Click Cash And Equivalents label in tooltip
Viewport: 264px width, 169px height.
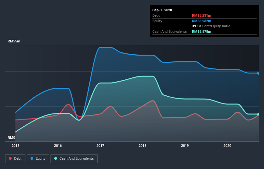click(169, 31)
